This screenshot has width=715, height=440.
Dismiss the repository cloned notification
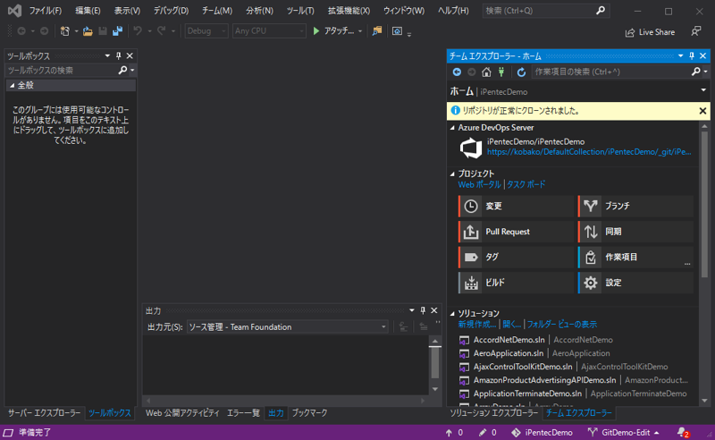(x=702, y=111)
